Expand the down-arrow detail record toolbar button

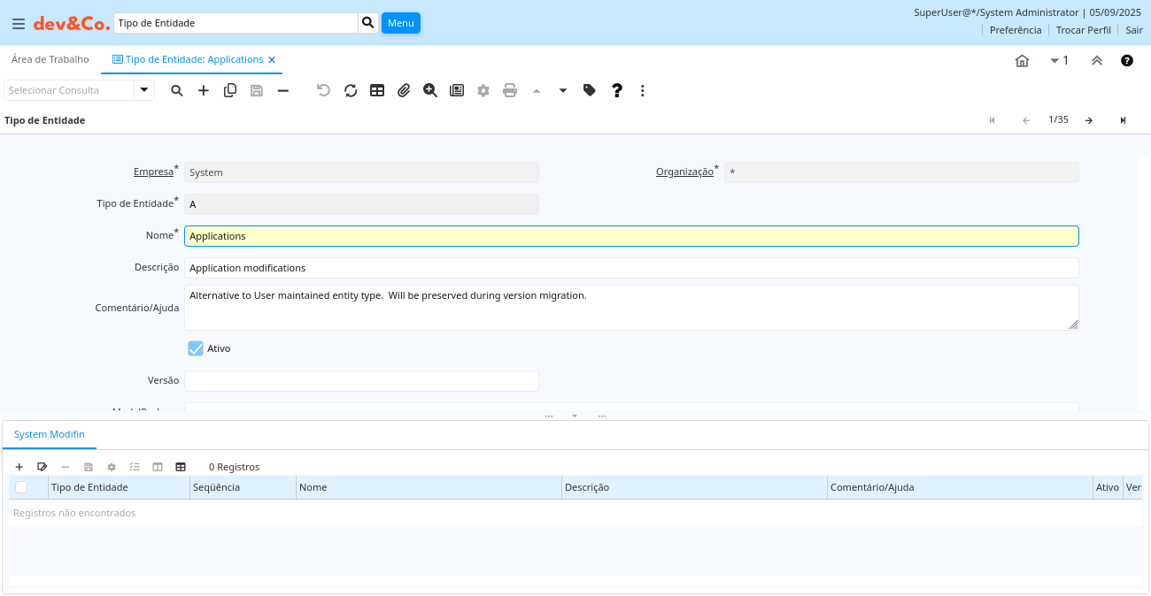point(563,90)
